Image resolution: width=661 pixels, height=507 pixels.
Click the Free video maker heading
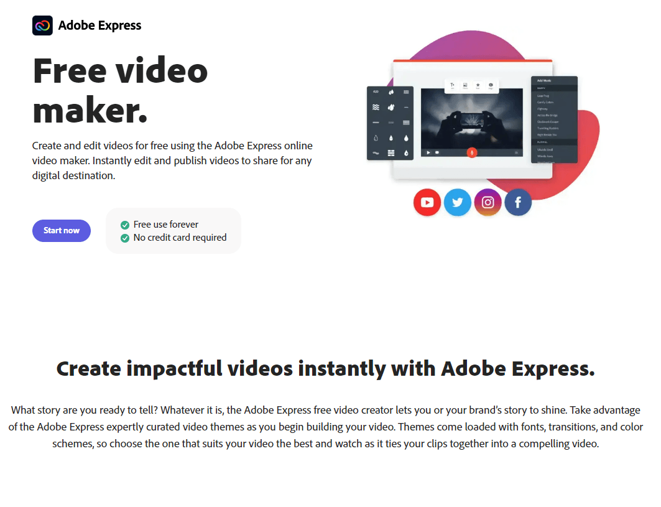pos(120,90)
